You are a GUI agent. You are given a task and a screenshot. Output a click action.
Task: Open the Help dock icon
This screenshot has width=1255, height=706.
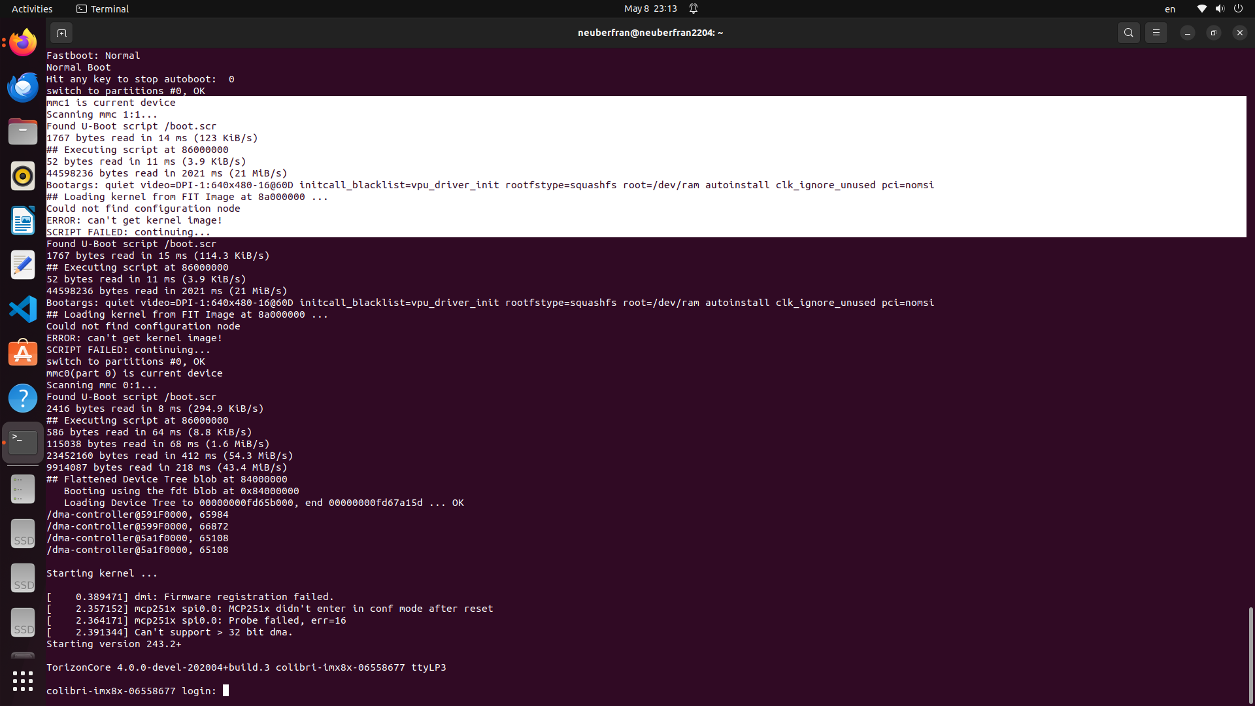pyautogui.click(x=23, y=398)
